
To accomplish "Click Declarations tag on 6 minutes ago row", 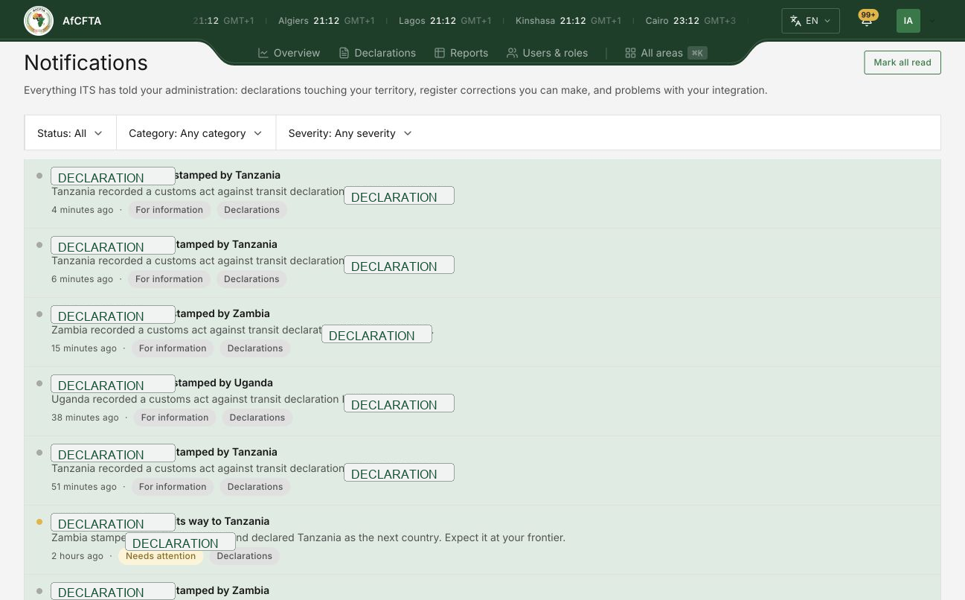I will (x=251, y=279).
